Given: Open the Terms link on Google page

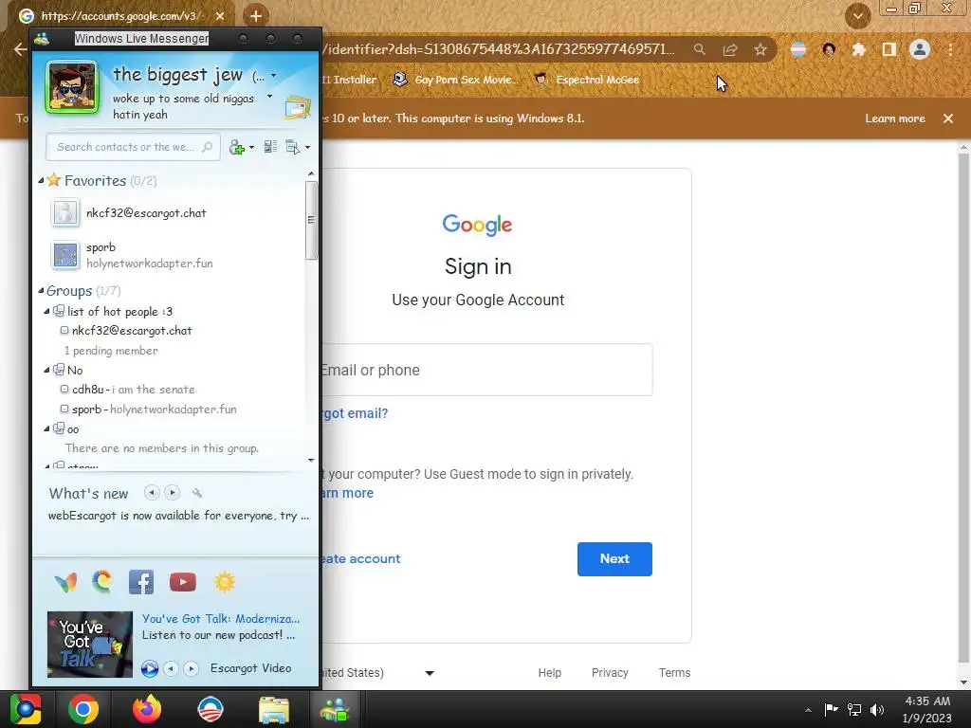Looking at the screenshot, I should (x=674, y=673).
